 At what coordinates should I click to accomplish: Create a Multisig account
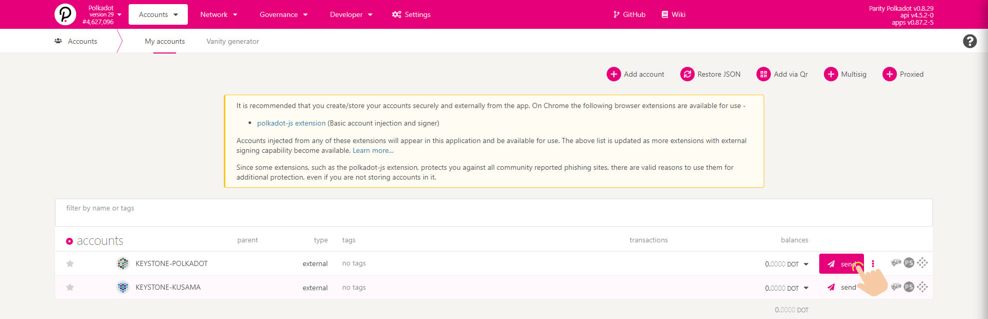(845, 74)
